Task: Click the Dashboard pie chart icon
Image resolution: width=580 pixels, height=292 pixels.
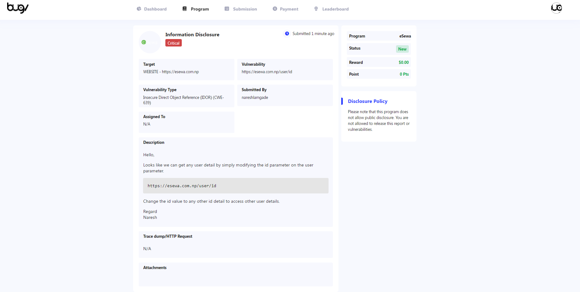Action: tap(139, 9)
